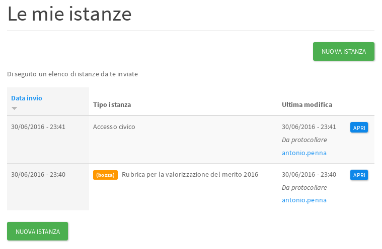Click the orange (bozza) badge

point(105,175)
